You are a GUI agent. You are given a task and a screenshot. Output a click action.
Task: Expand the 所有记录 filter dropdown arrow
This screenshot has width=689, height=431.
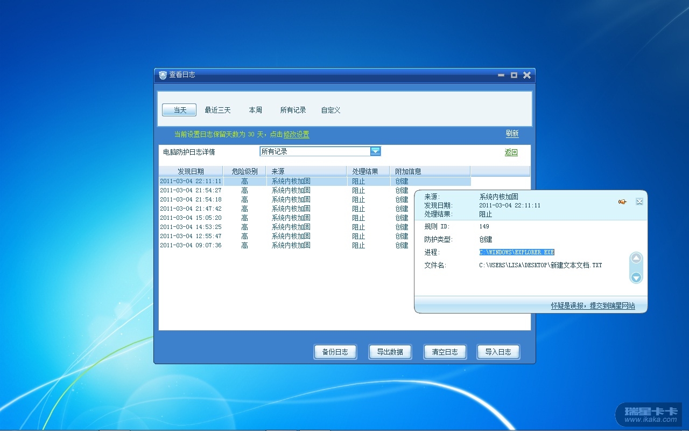click(x=375, y=151)
